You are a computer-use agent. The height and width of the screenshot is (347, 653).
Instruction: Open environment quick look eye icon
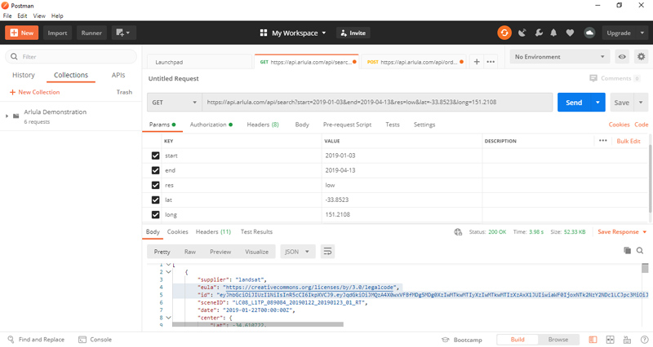tap(622, 56)
